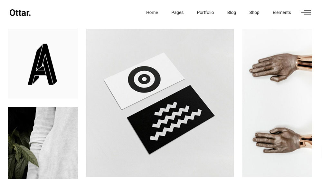Viewport: 322px width, 179px height.
Task: Select the upper bronze hand in photo
Action: tap(280, 67)
